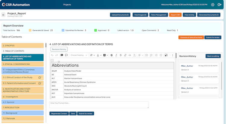This screenshot has width=226, height=124.
Task: Click Generate & Save all Sections
Action: (191, 38)
